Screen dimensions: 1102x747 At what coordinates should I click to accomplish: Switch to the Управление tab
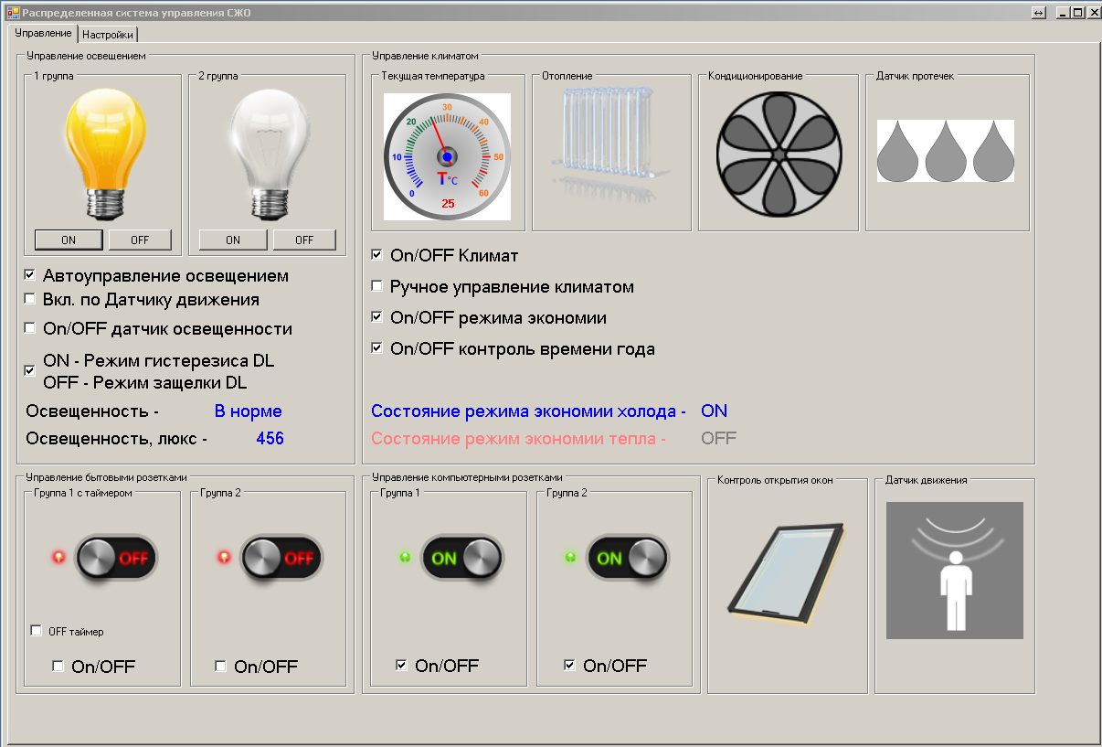pyautogui.click(x=43, y=33)
